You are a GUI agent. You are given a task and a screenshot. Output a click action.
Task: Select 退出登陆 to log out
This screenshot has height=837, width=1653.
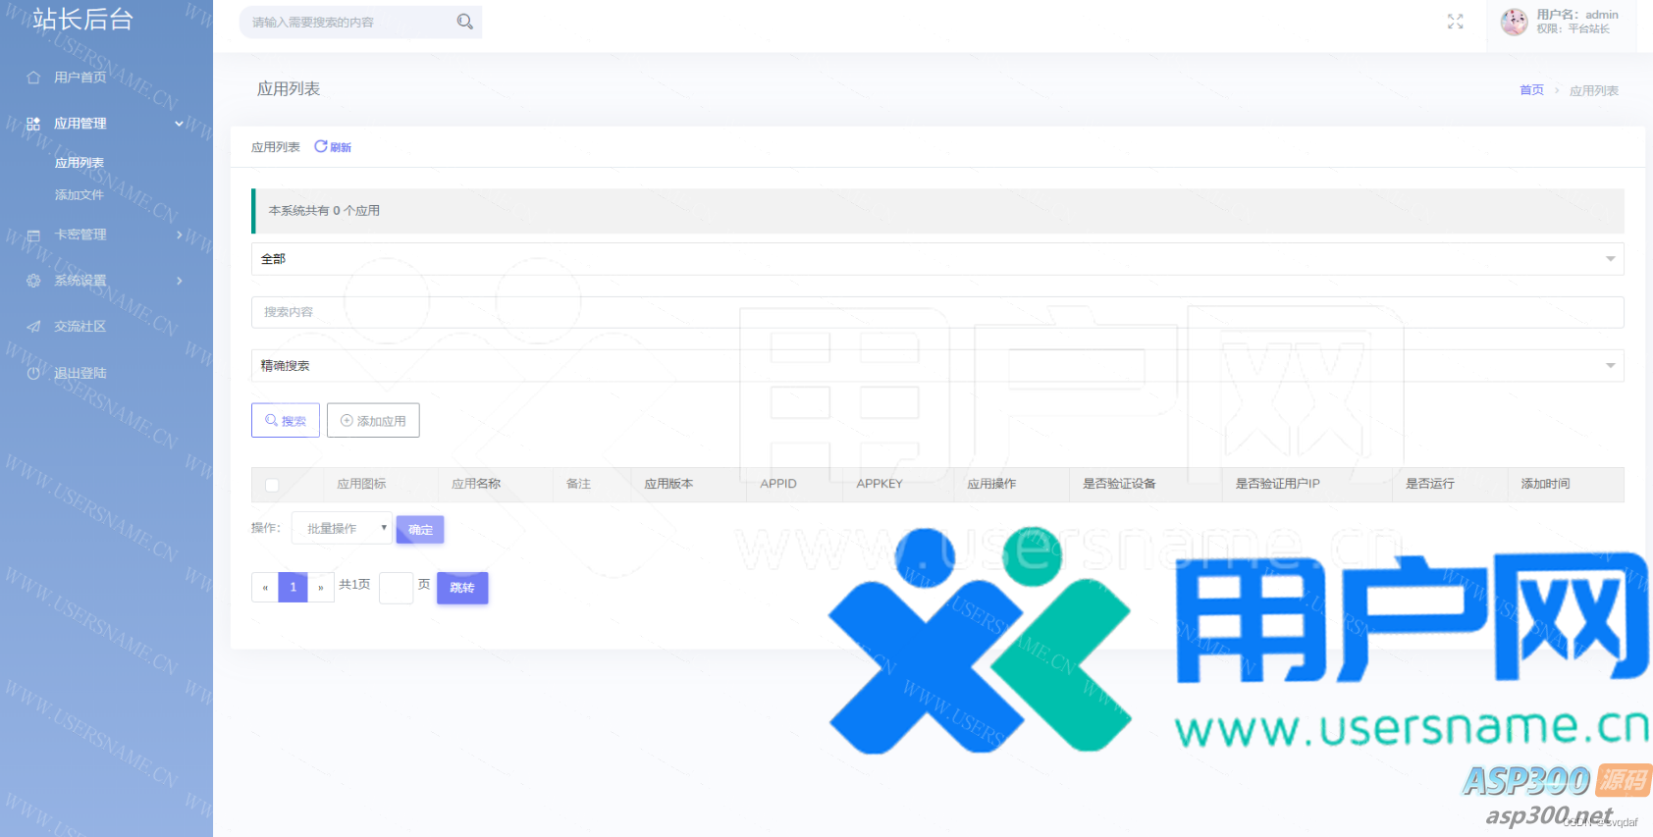point(80,373)
